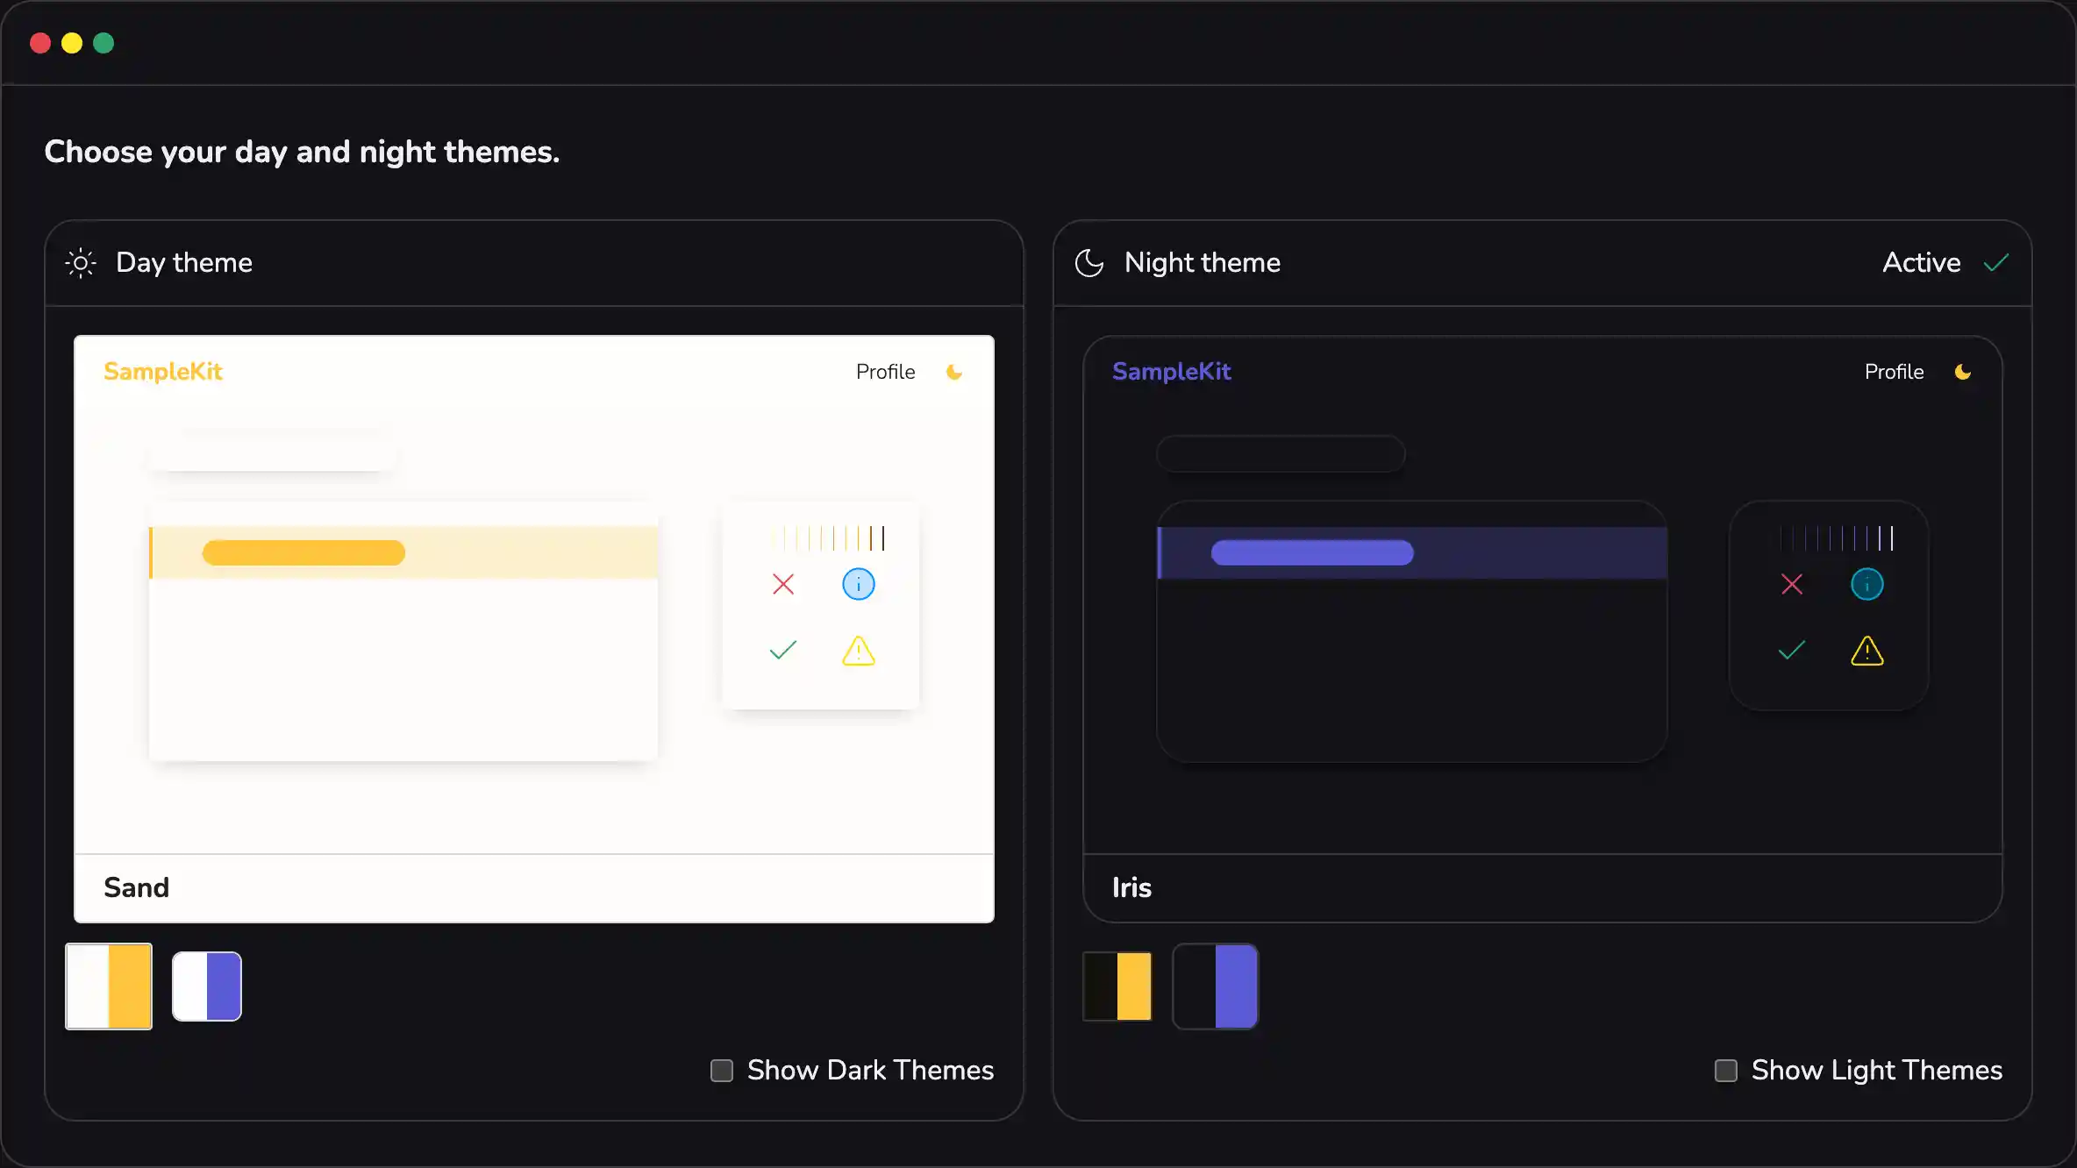Select the white-and-yellow Sand theme swatch
This screenshot has height=1168, width=2077.
109,986
